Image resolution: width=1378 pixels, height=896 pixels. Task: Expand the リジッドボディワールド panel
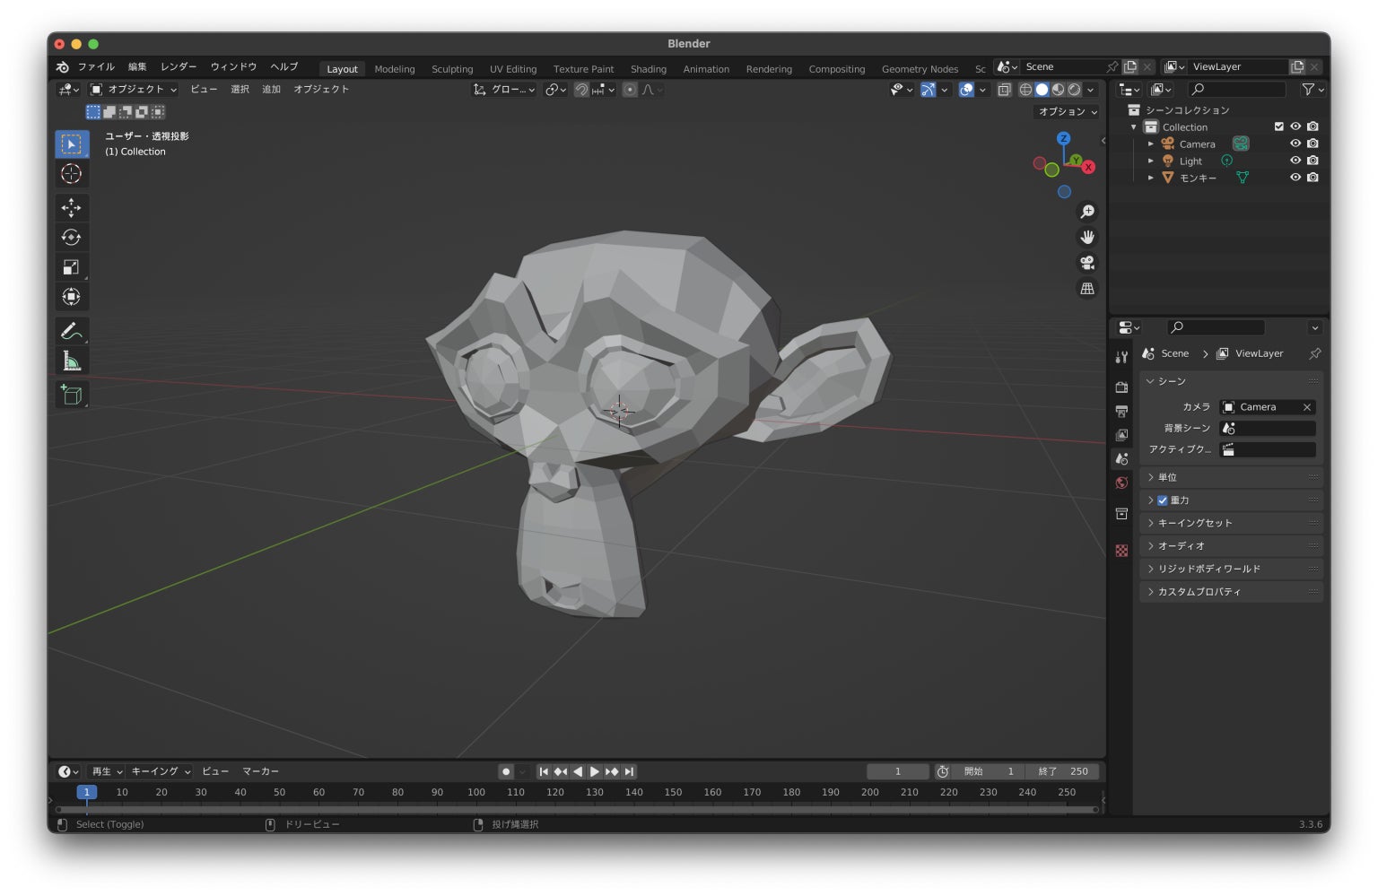pos(1208,569)
